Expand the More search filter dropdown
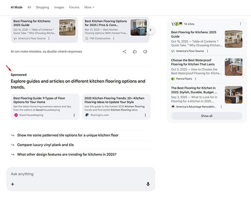This screenshot has height=197, width=251. [89, 7]
